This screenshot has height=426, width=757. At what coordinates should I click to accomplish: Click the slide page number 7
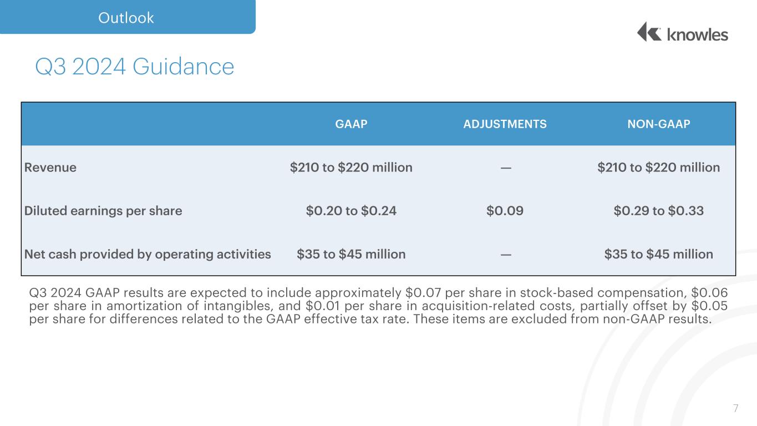pos(735,409)
